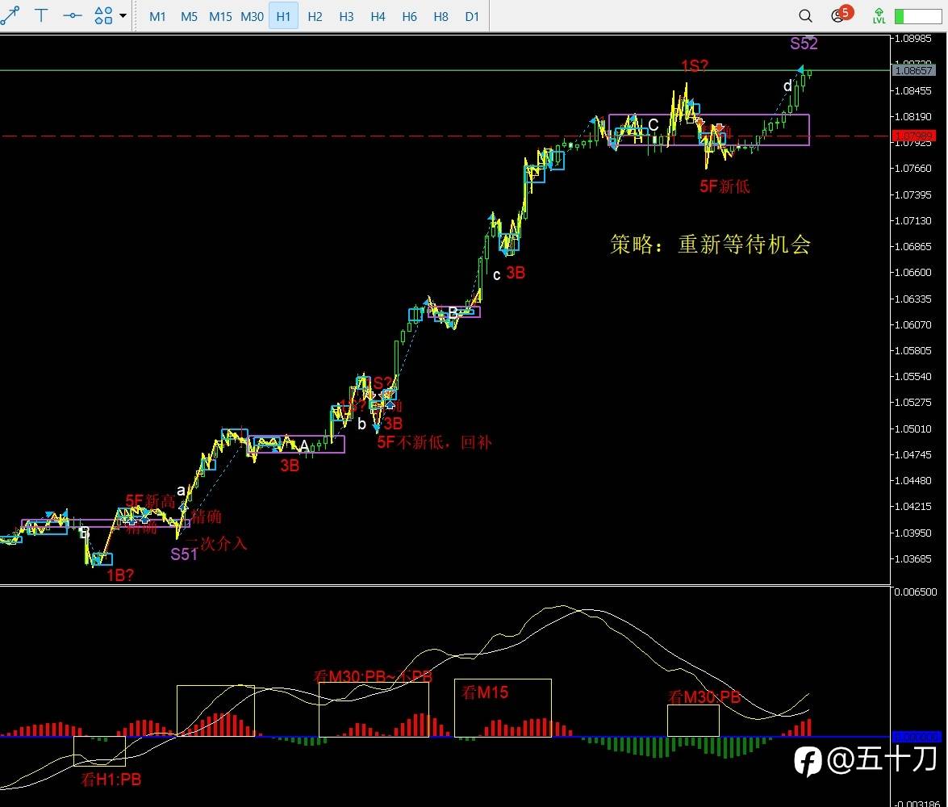Screen dimensions: 948x807
Task: Select the text label tool
Action: (x=41, y=15)
